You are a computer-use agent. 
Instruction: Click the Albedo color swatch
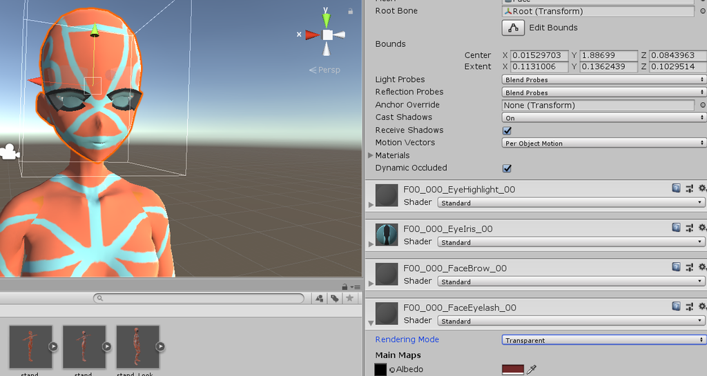coord(513,370)
